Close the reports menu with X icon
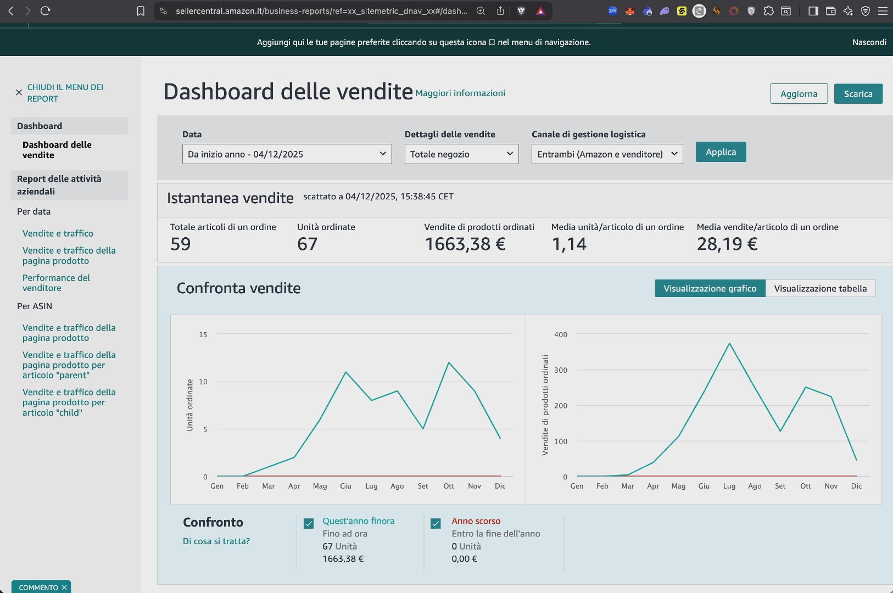The width and height of the screenshot is (893, 593). pos(19,93)
